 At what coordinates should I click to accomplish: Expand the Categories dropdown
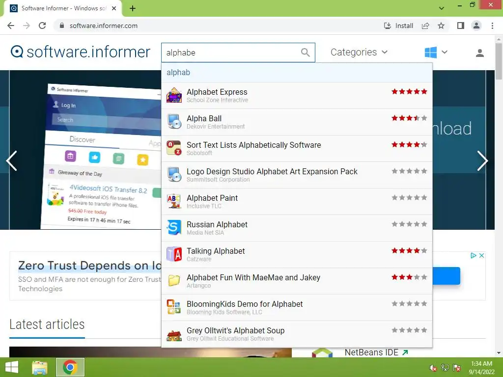tap(359, 52)
